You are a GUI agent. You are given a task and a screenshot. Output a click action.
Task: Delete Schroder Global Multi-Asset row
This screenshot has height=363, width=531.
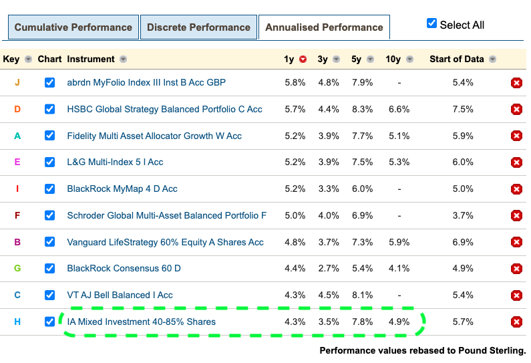pyautogui.click(x=516, y=216)
